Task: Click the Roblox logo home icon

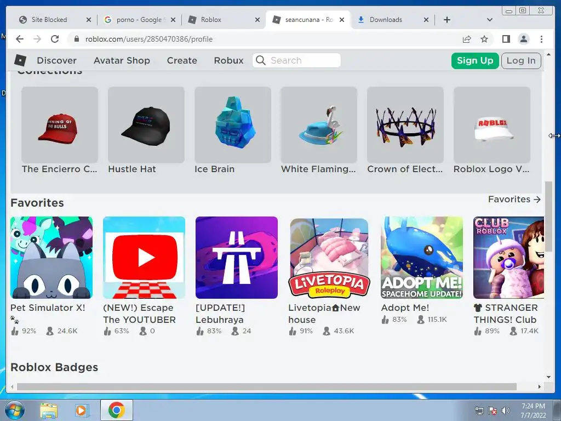Action: coord(20,60)
